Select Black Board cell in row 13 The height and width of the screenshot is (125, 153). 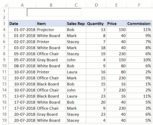coord(51,84)
